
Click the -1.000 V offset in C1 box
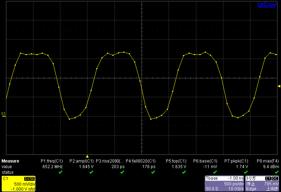[23, 189]
